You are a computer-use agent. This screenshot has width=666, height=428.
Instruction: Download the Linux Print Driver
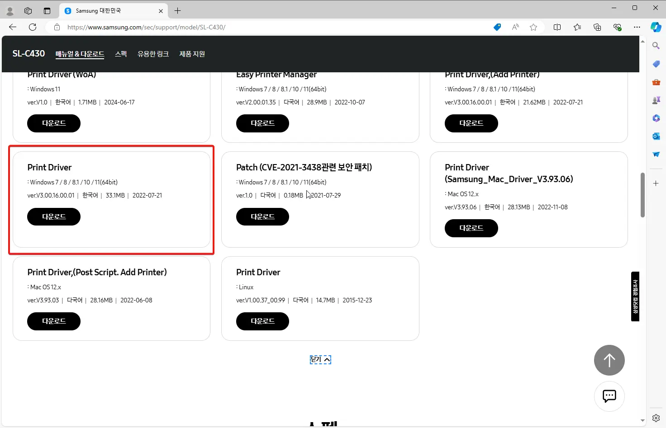(262, 321)
